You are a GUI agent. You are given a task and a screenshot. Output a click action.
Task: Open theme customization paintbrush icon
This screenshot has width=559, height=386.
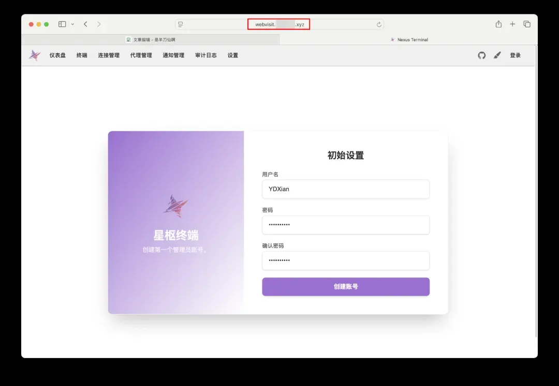coord(497,55)
